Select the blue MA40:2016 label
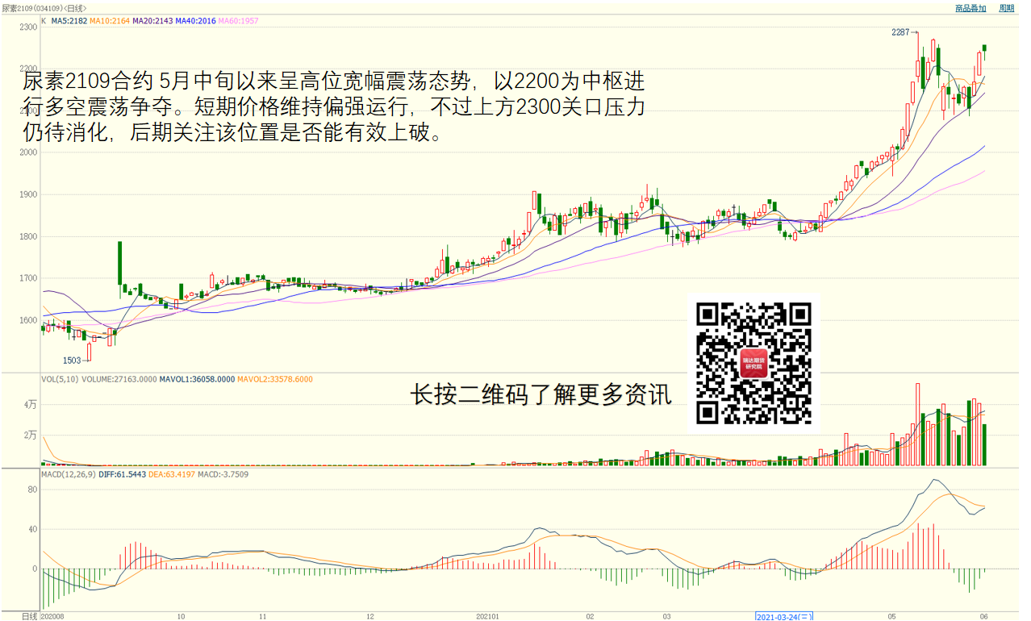Screen dimensions: 1031x621 click(x=195, y=21)
